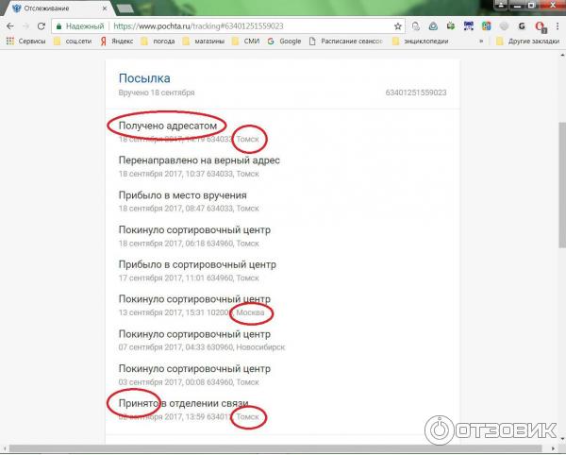566x455 pixels.
Task: Click the tracking number 63401251559023
Action: click(416, 93)
